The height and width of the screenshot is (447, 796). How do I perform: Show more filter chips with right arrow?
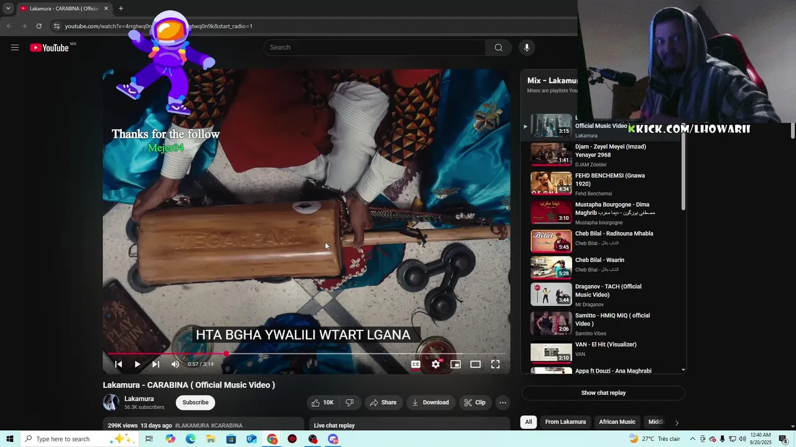(677, 423)
